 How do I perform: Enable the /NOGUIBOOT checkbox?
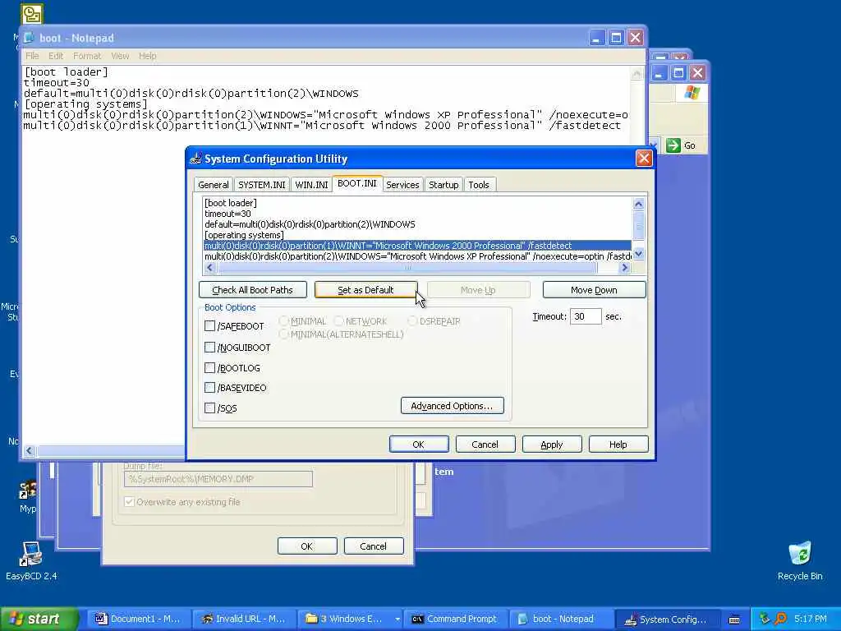point(209,348)
